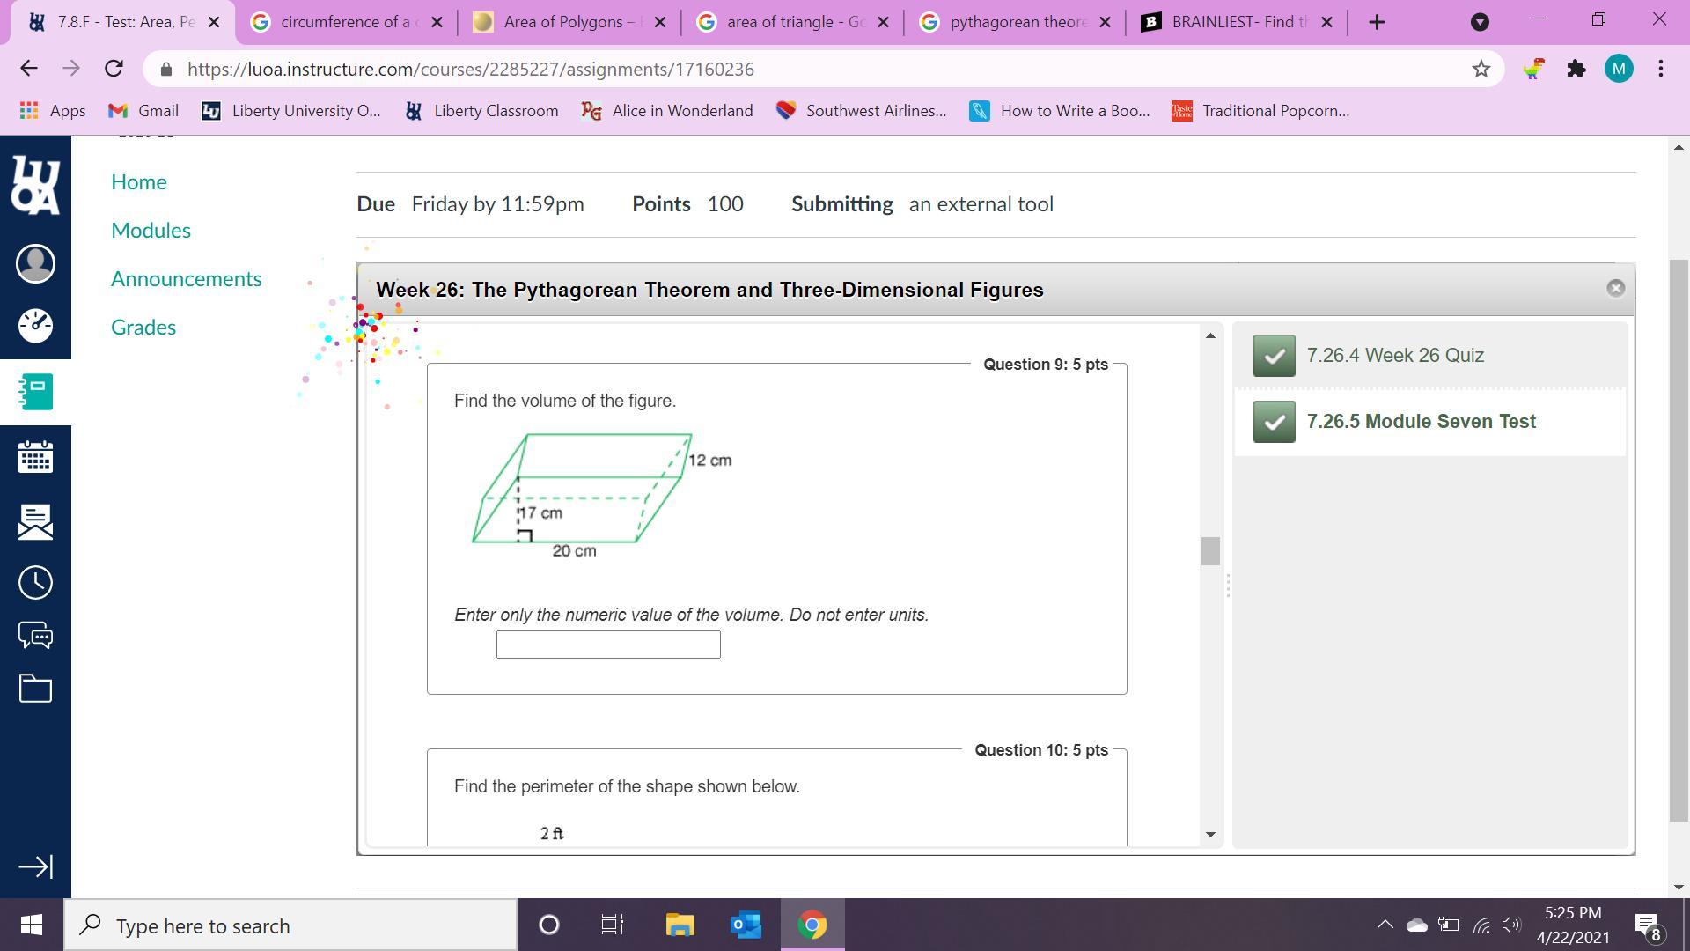Open the Modules course link
The width and height of the screenshot is (1690, 951).
point(151,230)
